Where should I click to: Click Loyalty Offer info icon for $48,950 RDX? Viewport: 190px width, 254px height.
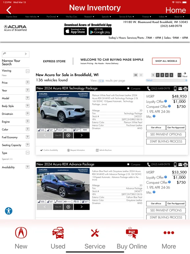[x=166, y=101]
